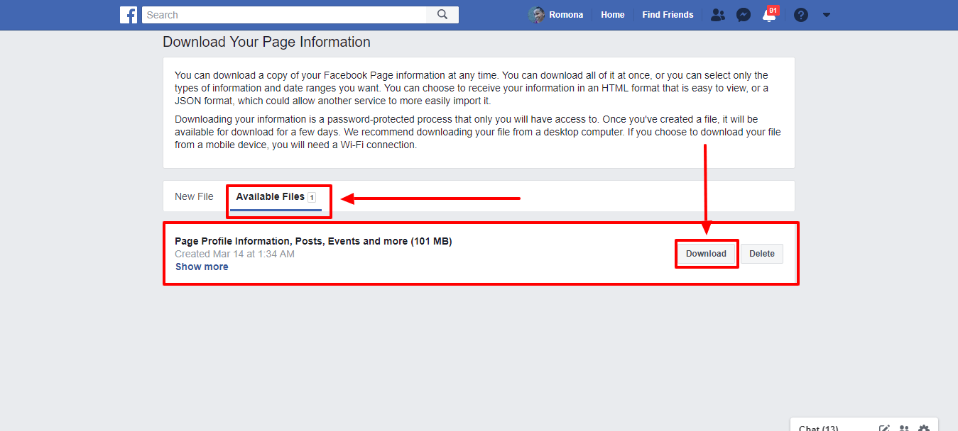Select the Available Files tab
958x431 pixels.
point(276,197)
